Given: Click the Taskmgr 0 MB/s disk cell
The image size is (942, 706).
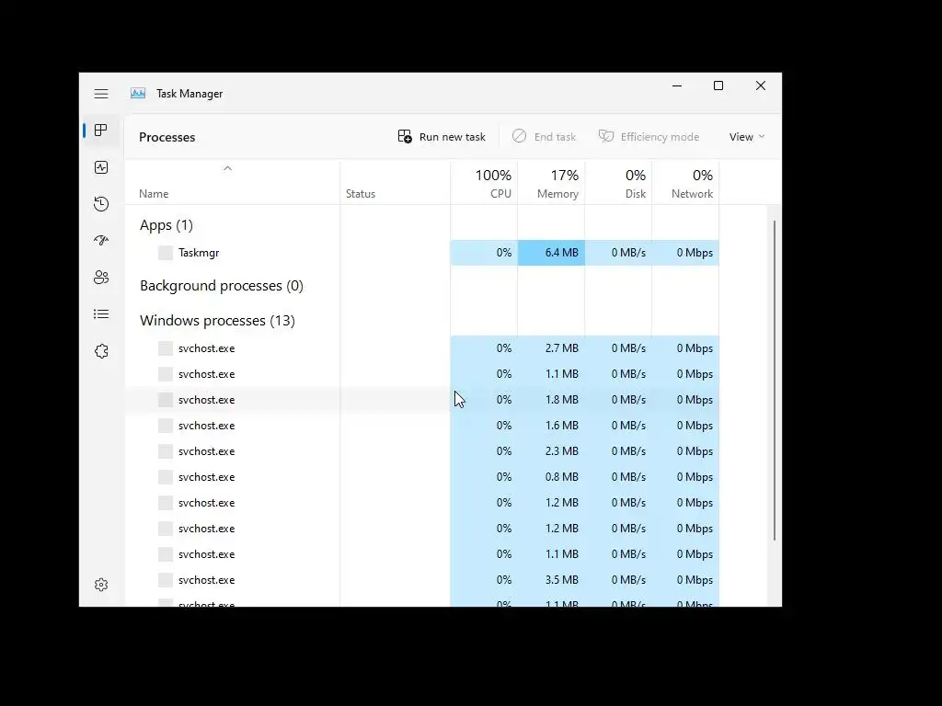Looking at the screenshot, I should 619,253.
